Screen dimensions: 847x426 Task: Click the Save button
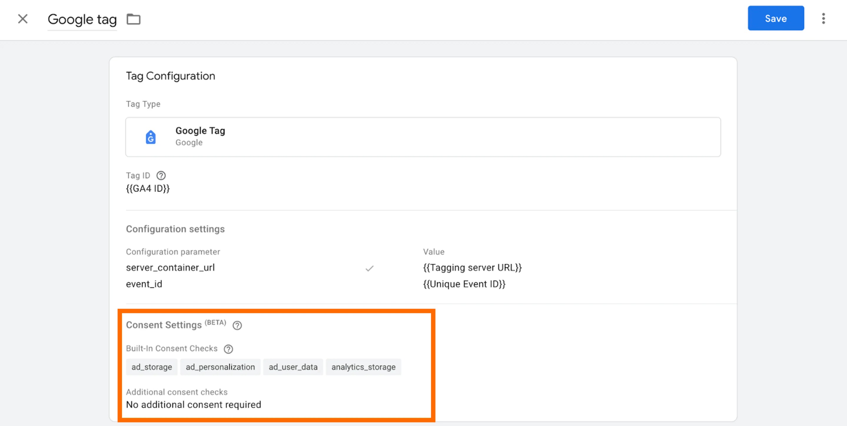tap(776, 18)
